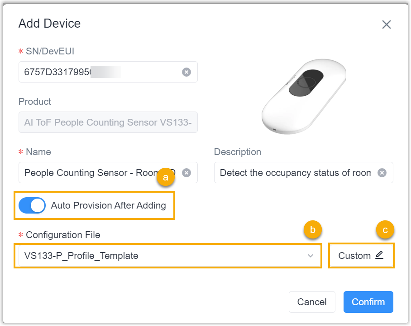Open the Configuration File dropdown
This screenshot has width=411, height=326.
click(x=167, y=255)
